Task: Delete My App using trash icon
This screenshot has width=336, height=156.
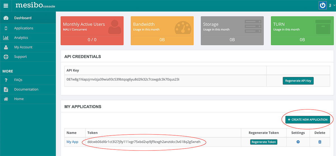Action: pyautogui.click(x=320, y=142)
